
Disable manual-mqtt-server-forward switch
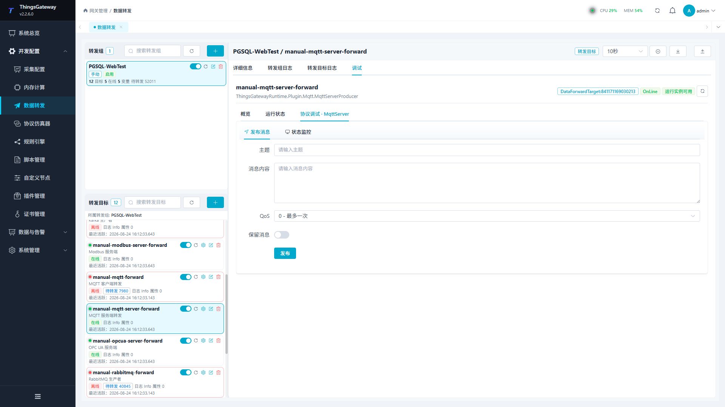(185, 309)
